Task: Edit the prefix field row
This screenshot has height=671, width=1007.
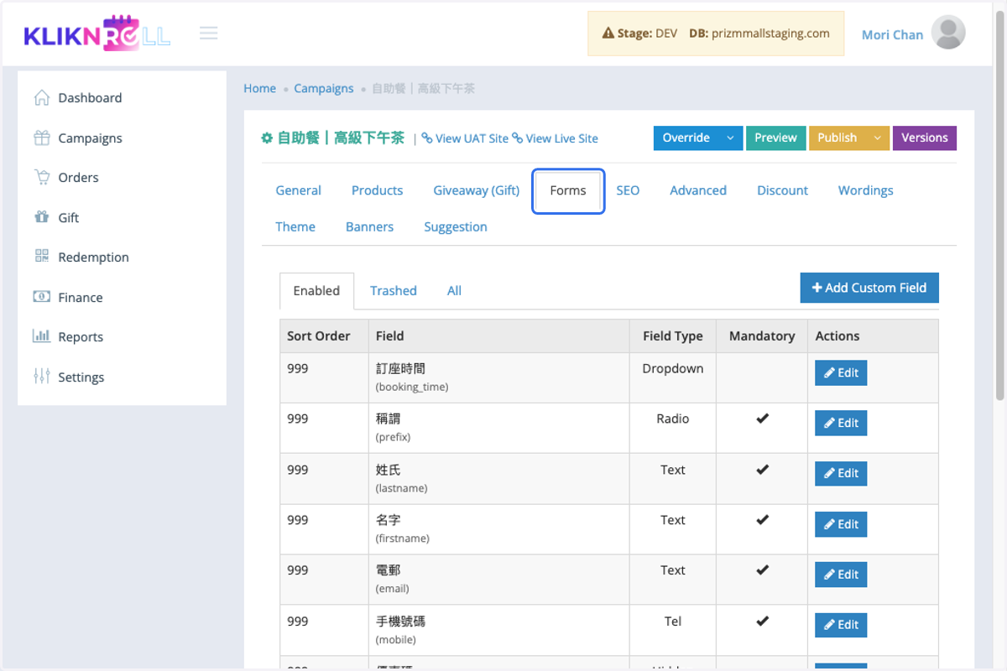Action: [x=841, y=424]
